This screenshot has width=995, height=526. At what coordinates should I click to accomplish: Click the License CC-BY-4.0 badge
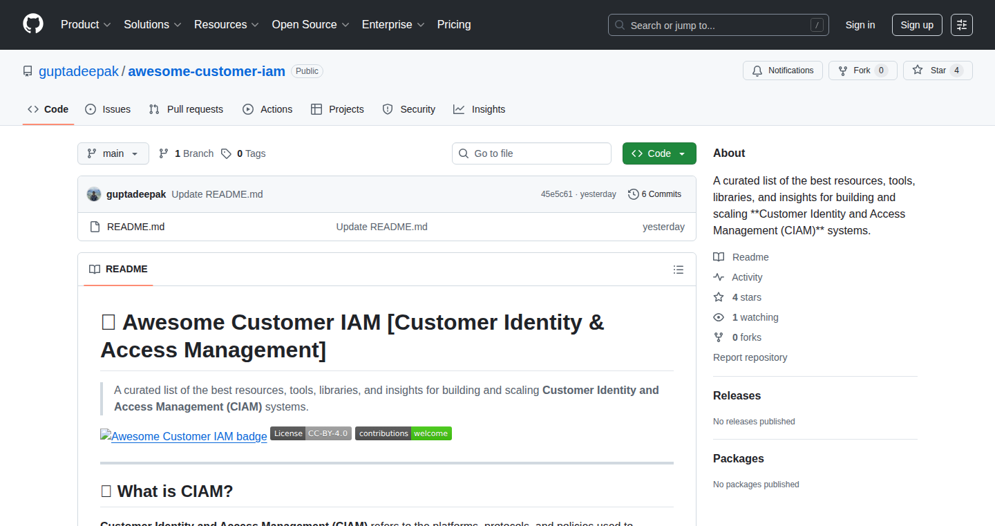(311, 433)
